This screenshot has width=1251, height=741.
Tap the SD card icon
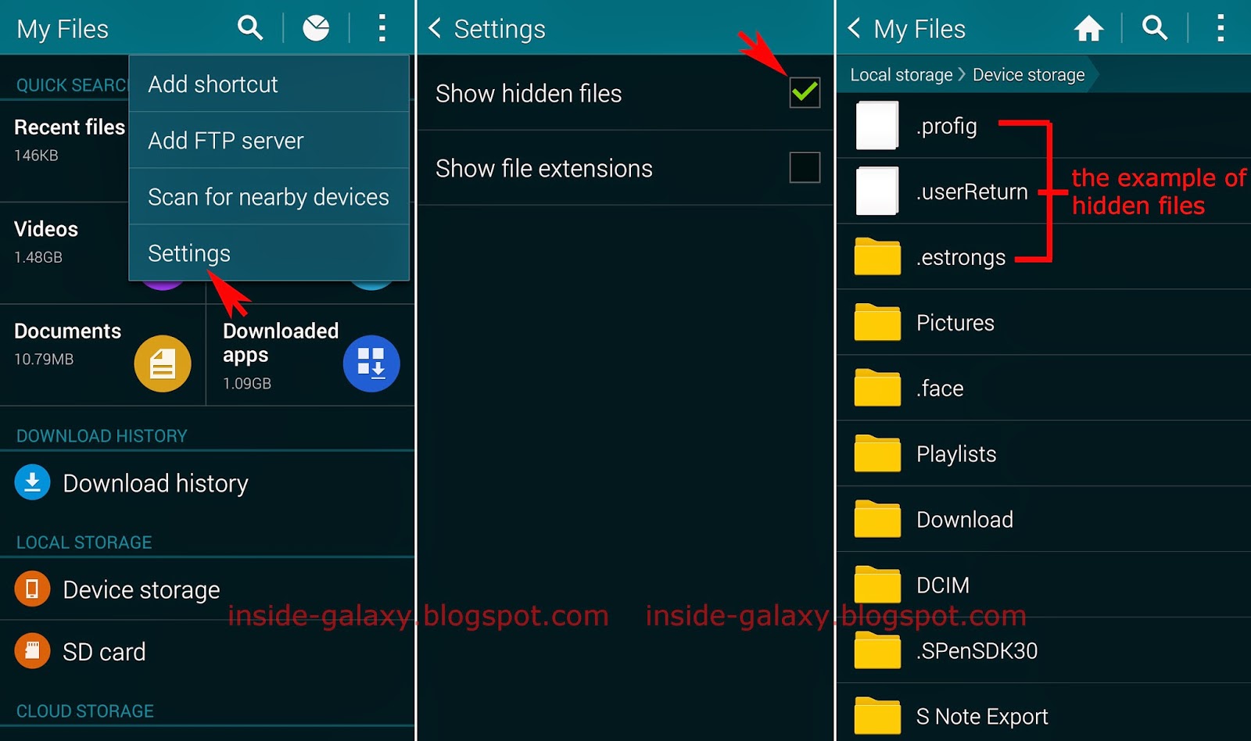[32, 651]
